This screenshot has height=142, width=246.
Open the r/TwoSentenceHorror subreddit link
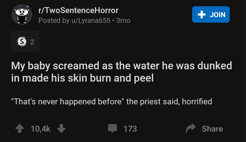pos(78,11)
